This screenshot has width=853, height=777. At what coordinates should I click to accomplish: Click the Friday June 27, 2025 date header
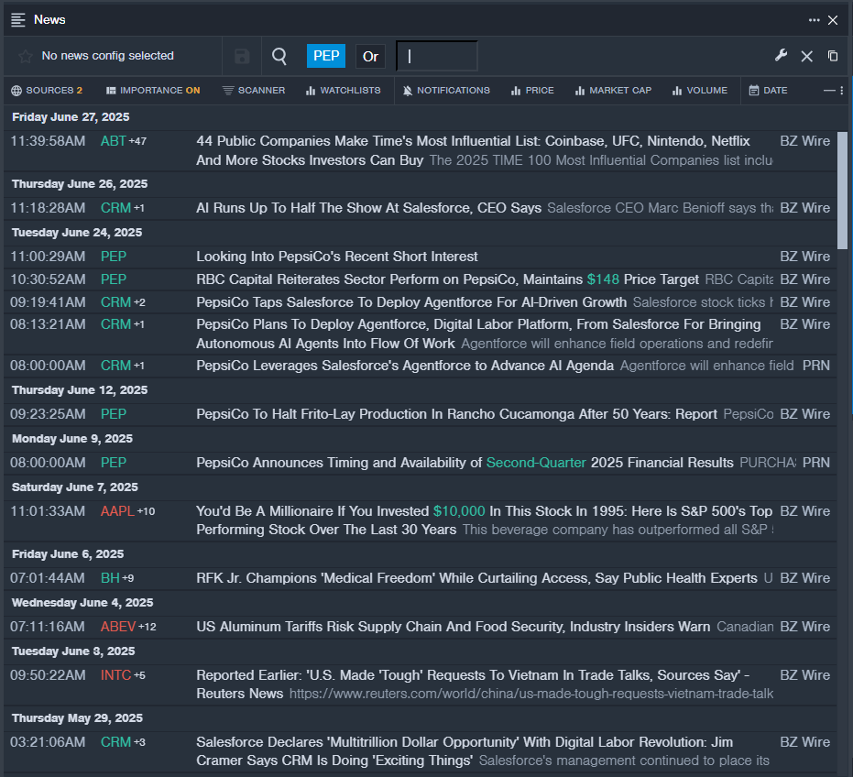tap(71, 117)
